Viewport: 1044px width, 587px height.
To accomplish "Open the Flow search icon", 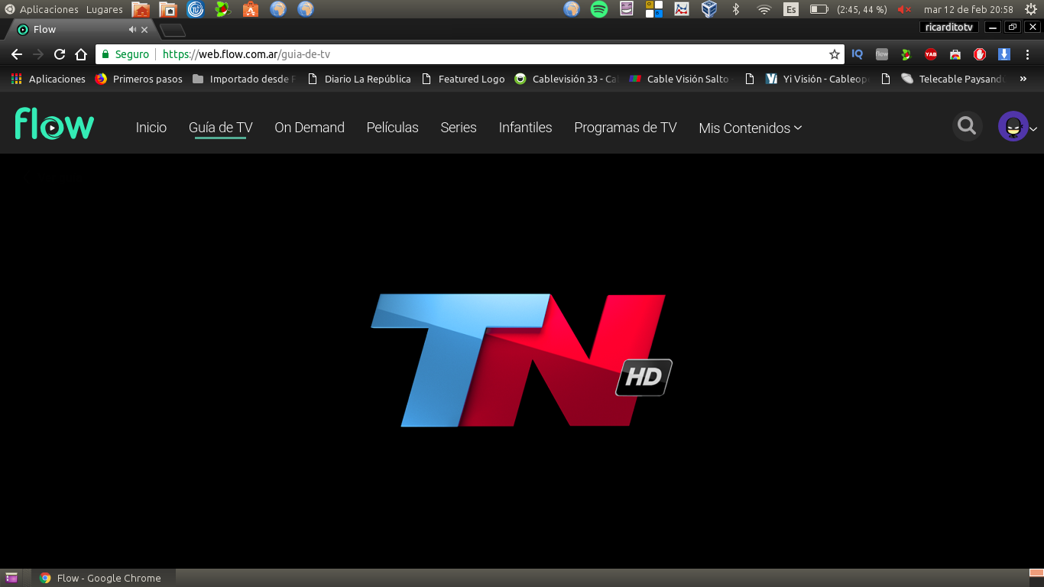I will point(967,126).
